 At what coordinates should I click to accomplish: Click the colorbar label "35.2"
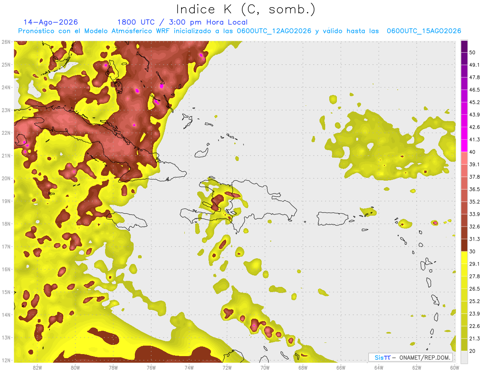click(x=475, y=202)
